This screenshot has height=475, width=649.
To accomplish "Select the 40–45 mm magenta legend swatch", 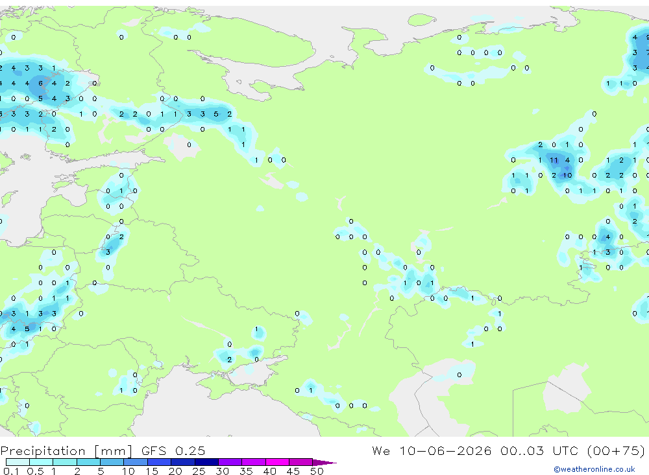I will pos(277,462).
